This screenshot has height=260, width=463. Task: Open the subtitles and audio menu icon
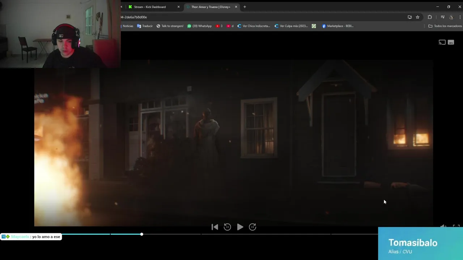pos(451,43)
